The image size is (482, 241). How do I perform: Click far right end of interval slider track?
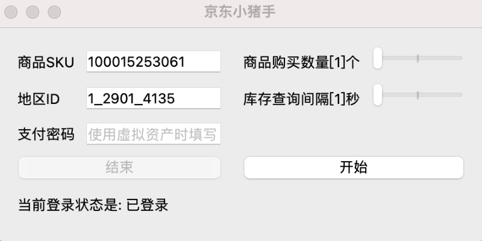coord(460,95)
